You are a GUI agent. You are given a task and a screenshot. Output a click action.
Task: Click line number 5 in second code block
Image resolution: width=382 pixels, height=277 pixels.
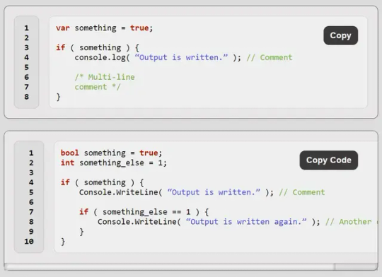tap(31, 192)
